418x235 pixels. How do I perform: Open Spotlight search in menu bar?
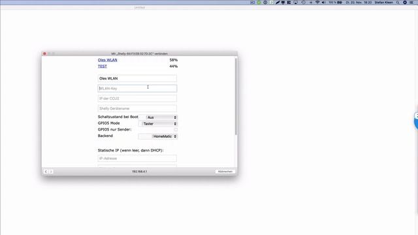pos(398,3)
